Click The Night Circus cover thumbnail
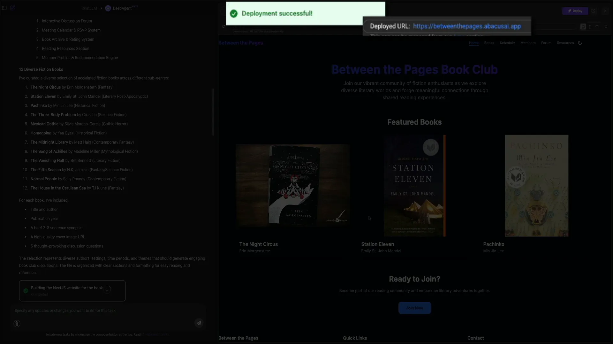Viewport: 613px width, 344px height. 293,185
